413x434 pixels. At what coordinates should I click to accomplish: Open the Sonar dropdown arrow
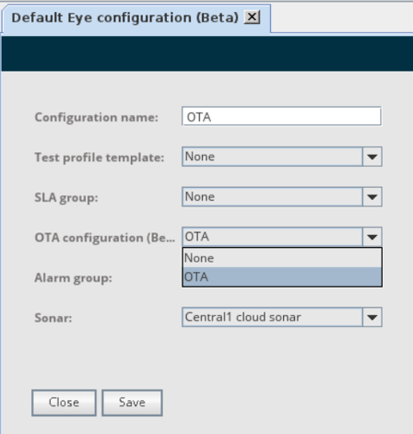[x=372, y=318]
